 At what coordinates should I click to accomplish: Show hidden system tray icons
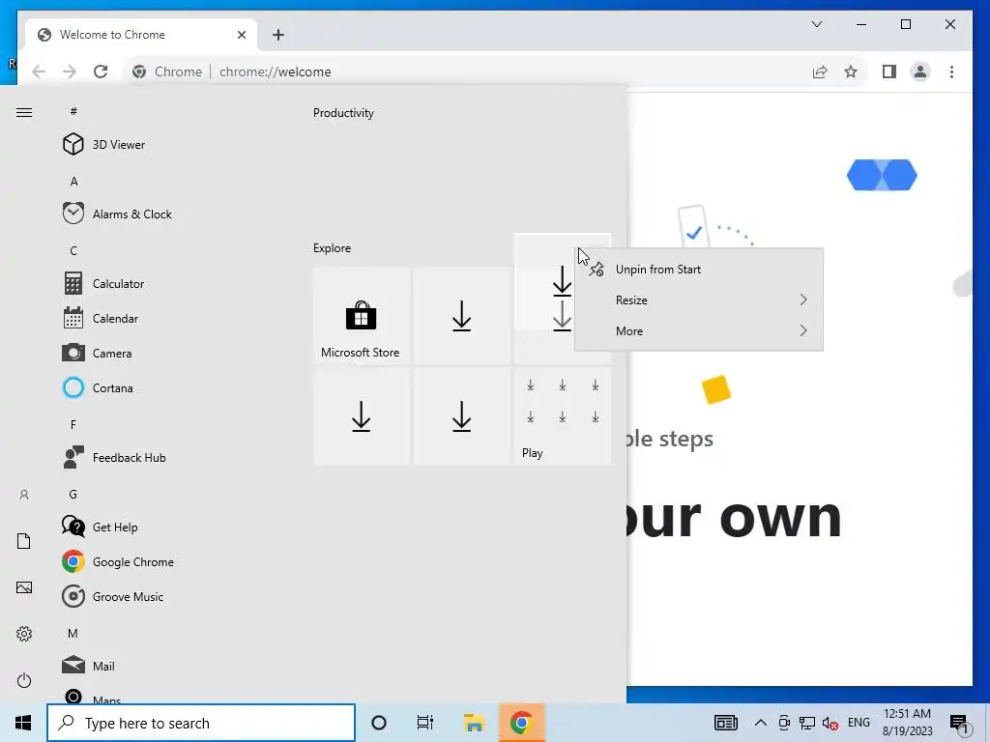click(760, 723)
